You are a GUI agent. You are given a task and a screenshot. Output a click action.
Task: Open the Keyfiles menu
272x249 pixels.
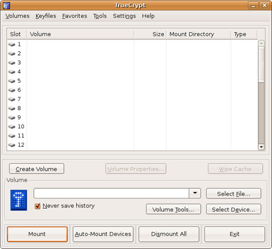pyautogui.click(x=46, y=16)
